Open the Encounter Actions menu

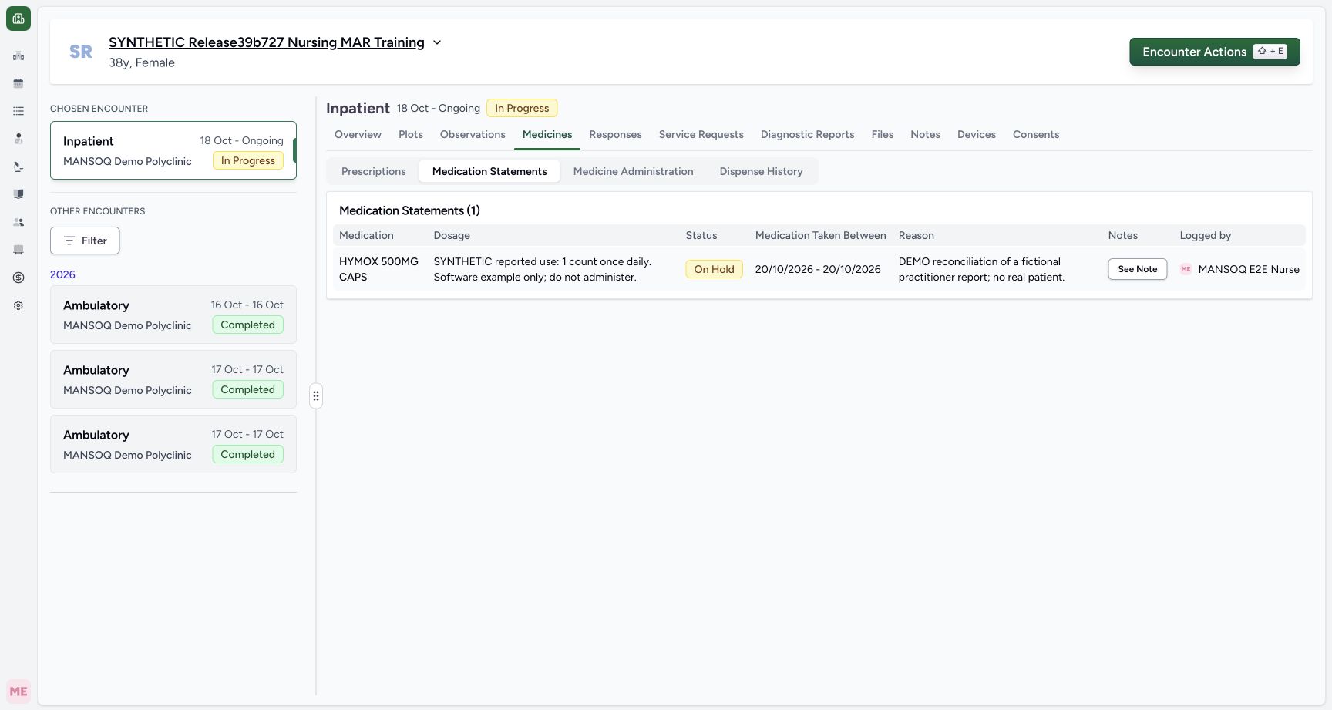1215,52
